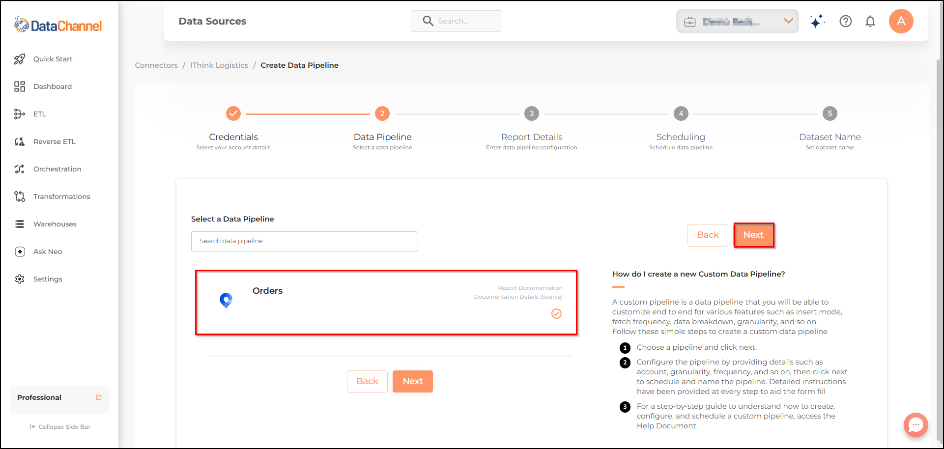Image resolution: width=944 pixels, height=449 pixels.
Task: Go to Transformations page
Action: pos(62,196)
